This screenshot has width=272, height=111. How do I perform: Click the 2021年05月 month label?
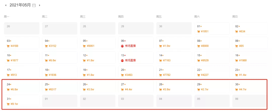pos(20,5)
